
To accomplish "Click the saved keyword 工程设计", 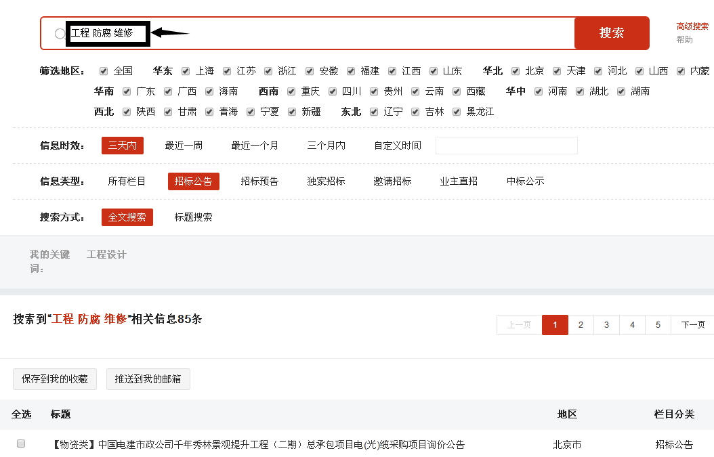I will 106,255.
